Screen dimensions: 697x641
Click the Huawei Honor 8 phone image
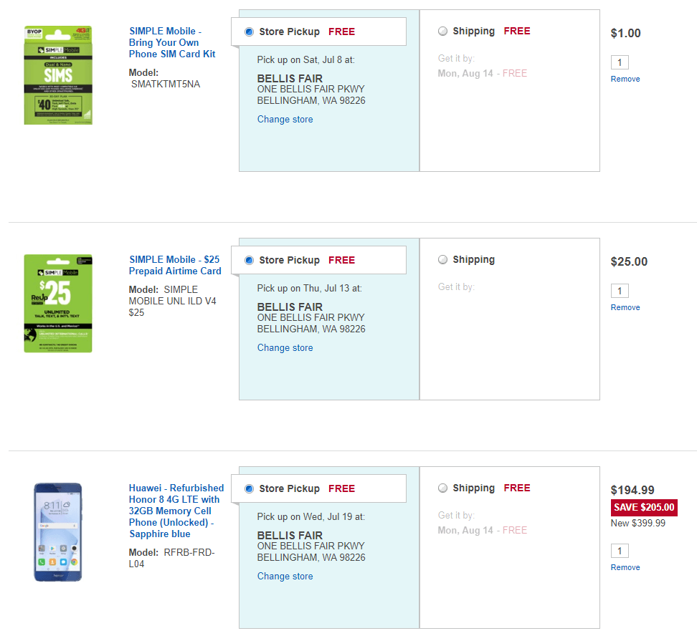[x=58, y=532]
